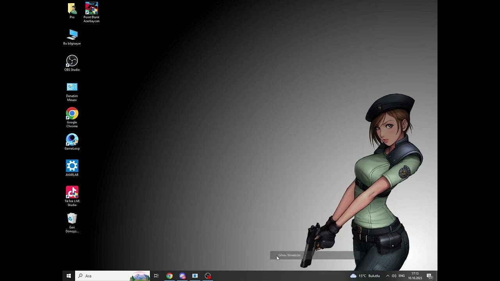
Task: Select the Geri Dönüşüm recycle bin icon
Action: coord(72,223)
